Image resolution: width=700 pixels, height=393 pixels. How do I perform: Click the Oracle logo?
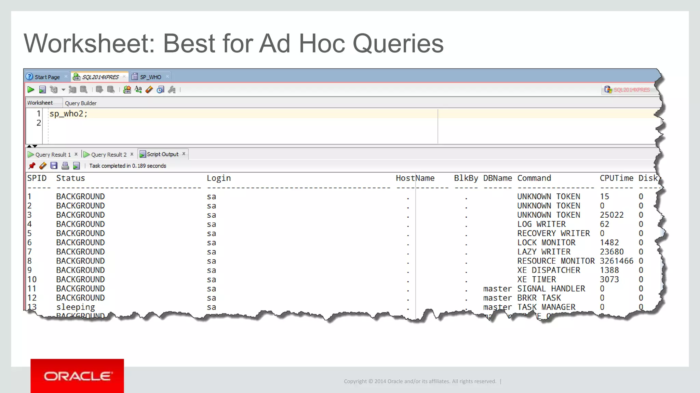click(77, 376)
